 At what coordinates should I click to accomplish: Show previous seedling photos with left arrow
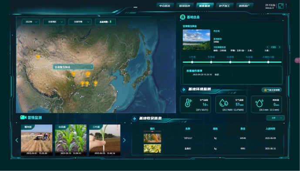(x=17, y=140)
